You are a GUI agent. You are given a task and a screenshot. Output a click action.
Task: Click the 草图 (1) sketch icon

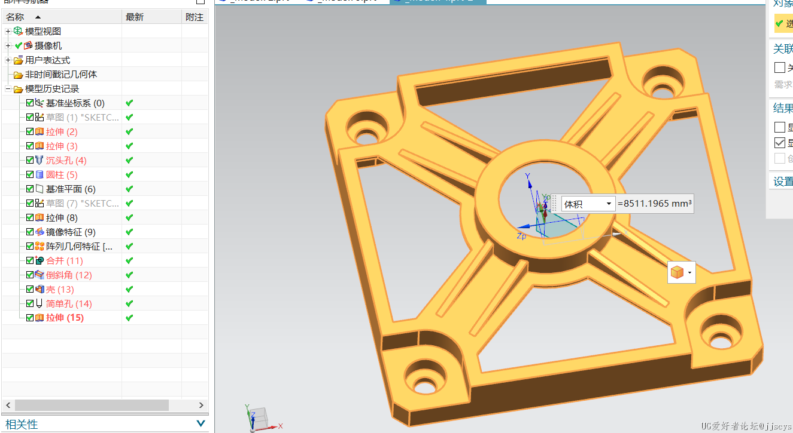click(x=40, y=117)
